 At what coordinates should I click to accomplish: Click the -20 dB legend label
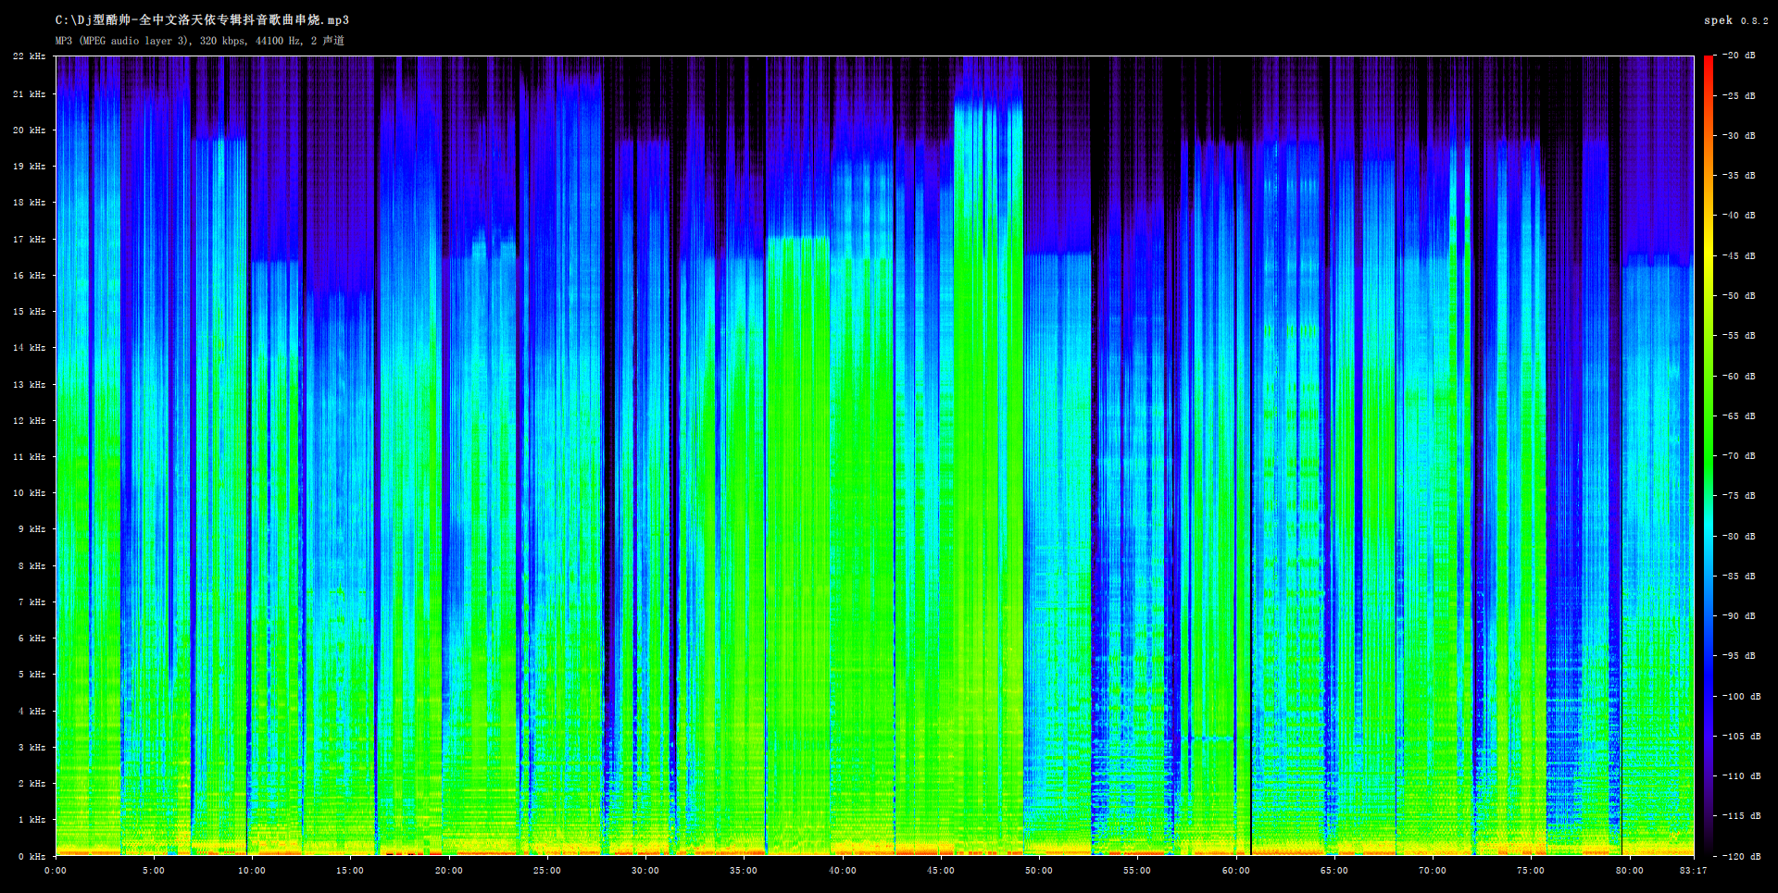[1738, 56]
